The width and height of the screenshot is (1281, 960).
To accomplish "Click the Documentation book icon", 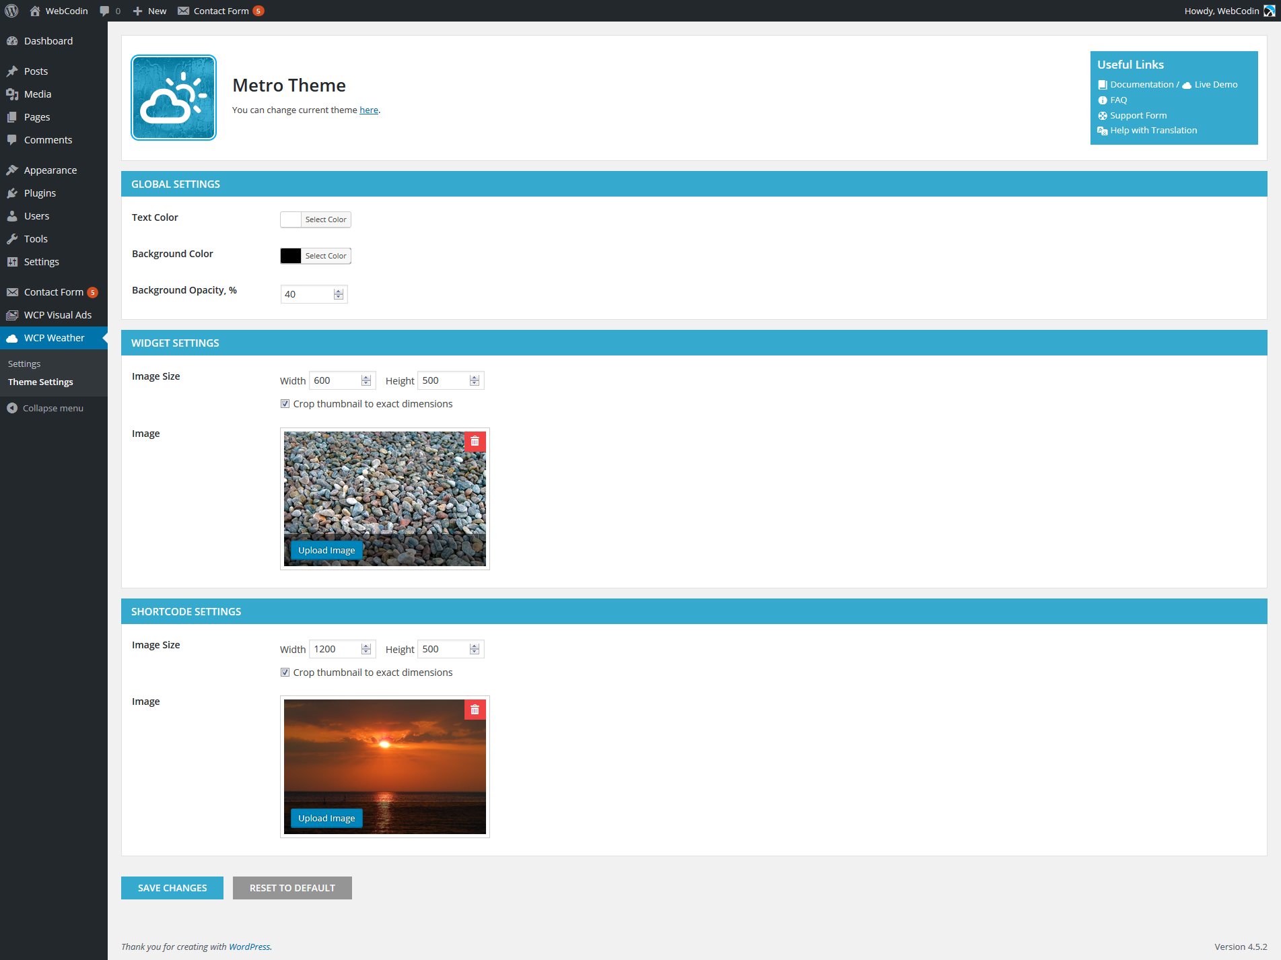I will pyautogui.click(x=1103, y=85).
